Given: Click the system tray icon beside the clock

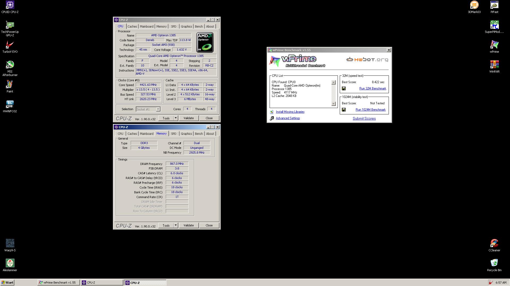Looking at the screenshot, I should click(x=491, y=283).
